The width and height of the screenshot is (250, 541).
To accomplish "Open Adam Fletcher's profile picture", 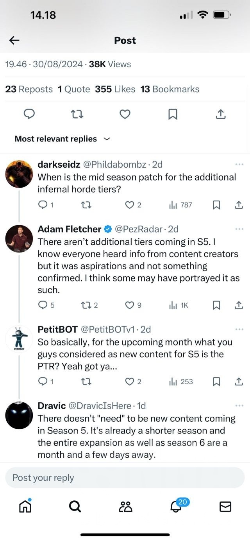I will click(19, 238).
